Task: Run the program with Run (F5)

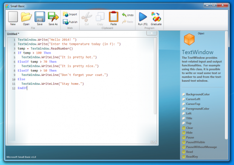Action: 143,19
